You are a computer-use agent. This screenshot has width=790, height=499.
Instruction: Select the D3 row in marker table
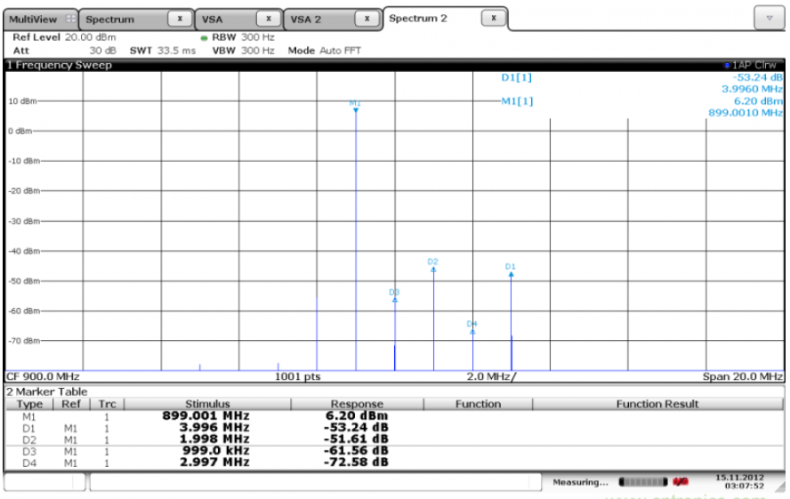pos(394,451)
